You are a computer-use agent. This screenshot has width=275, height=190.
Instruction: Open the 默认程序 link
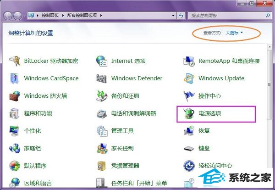(x=35, y=166)
